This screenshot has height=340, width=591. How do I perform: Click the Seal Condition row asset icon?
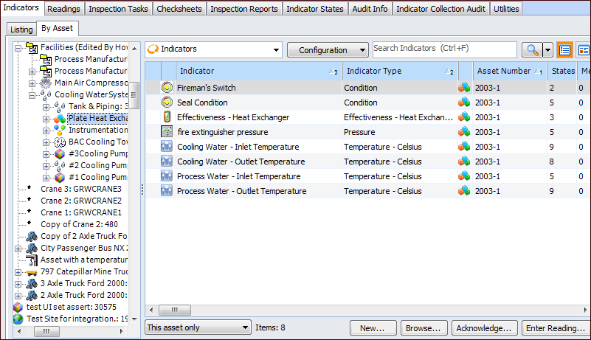464,103
